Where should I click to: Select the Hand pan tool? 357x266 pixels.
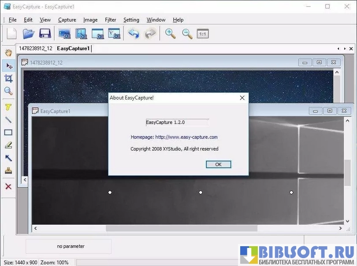8,53
